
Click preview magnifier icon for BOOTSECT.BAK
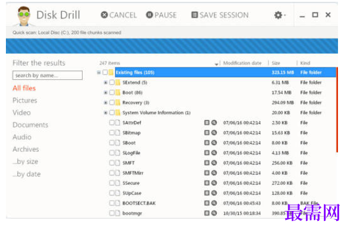pos(214,203)
